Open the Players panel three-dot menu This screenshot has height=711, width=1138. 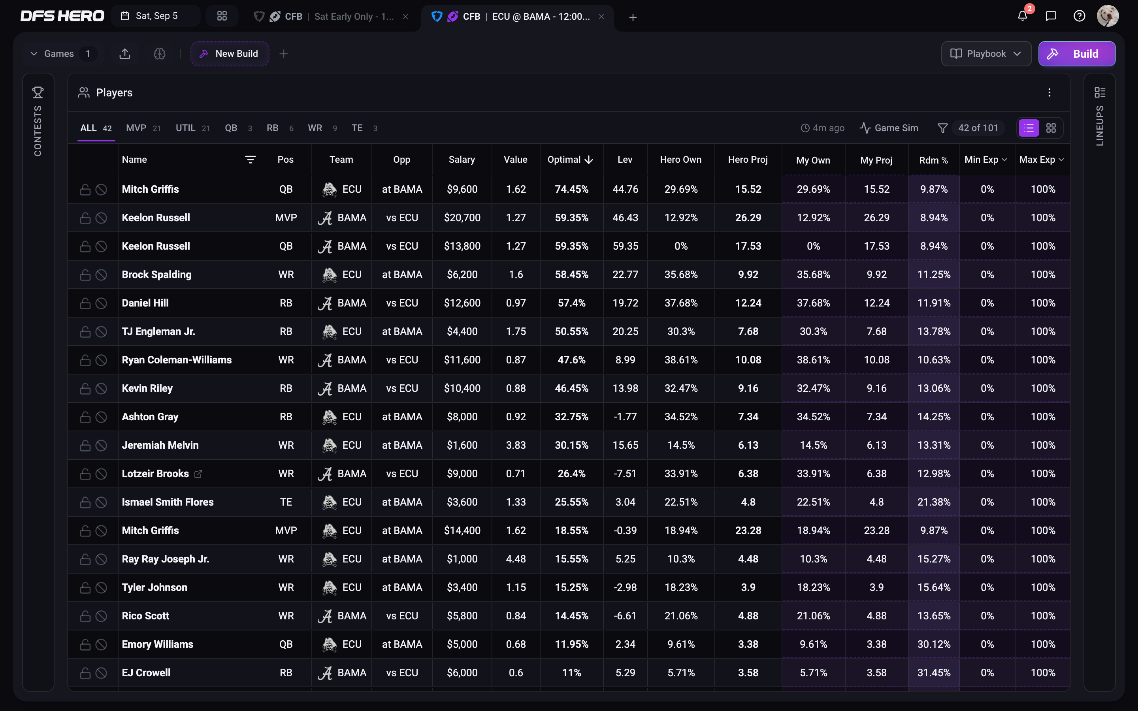click(1049, 93)
